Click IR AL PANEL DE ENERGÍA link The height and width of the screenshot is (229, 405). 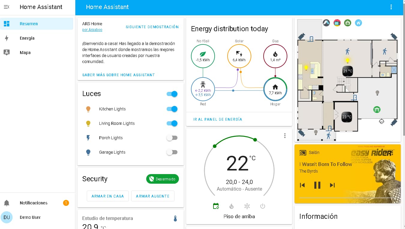point(218,119)
